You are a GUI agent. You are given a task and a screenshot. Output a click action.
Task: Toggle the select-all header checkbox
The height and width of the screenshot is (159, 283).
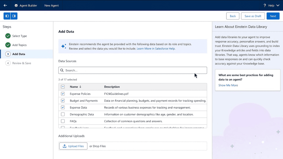(x=63, y=87)
